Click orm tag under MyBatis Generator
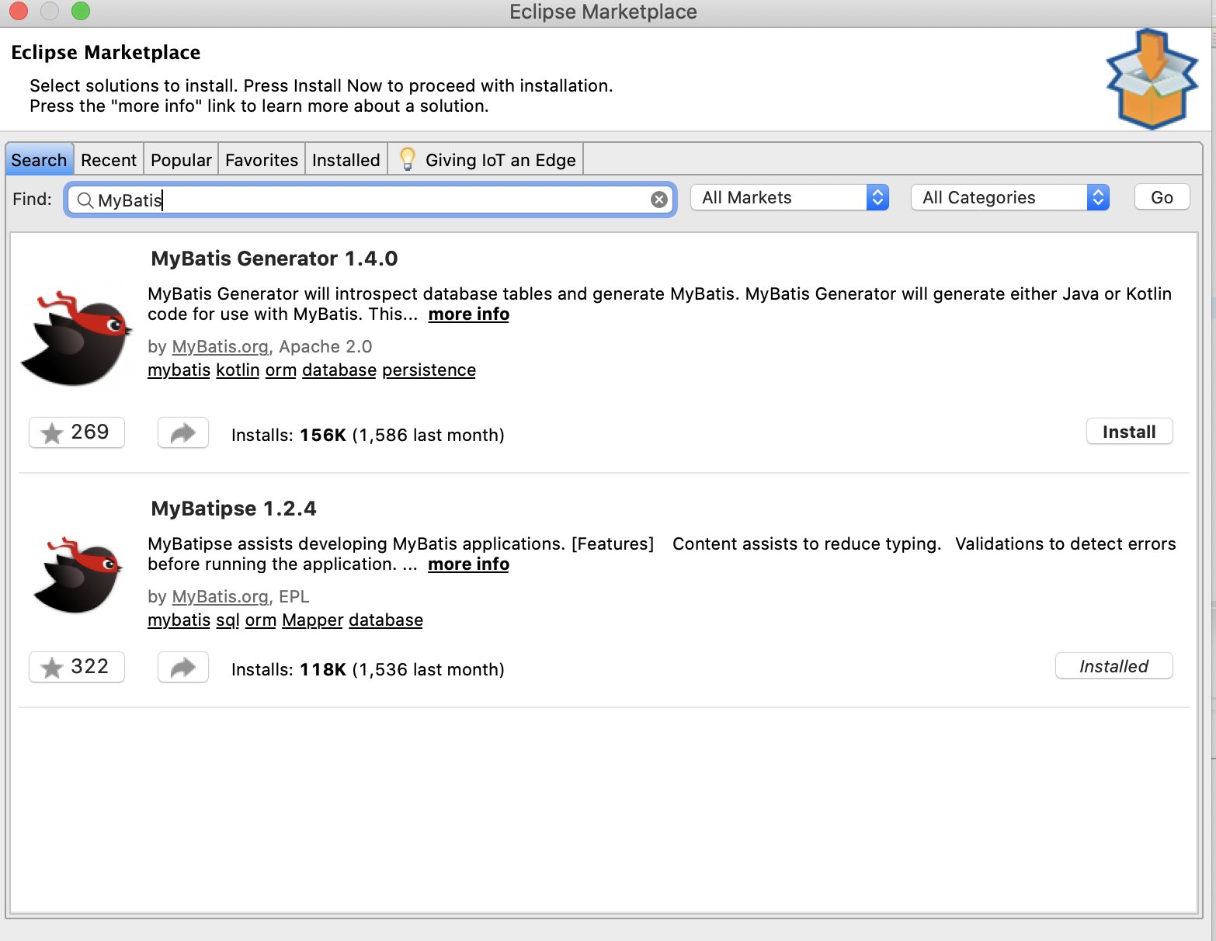Viewport: 1216px width, 941px height. pyautogui.click(x=281, y=370)
